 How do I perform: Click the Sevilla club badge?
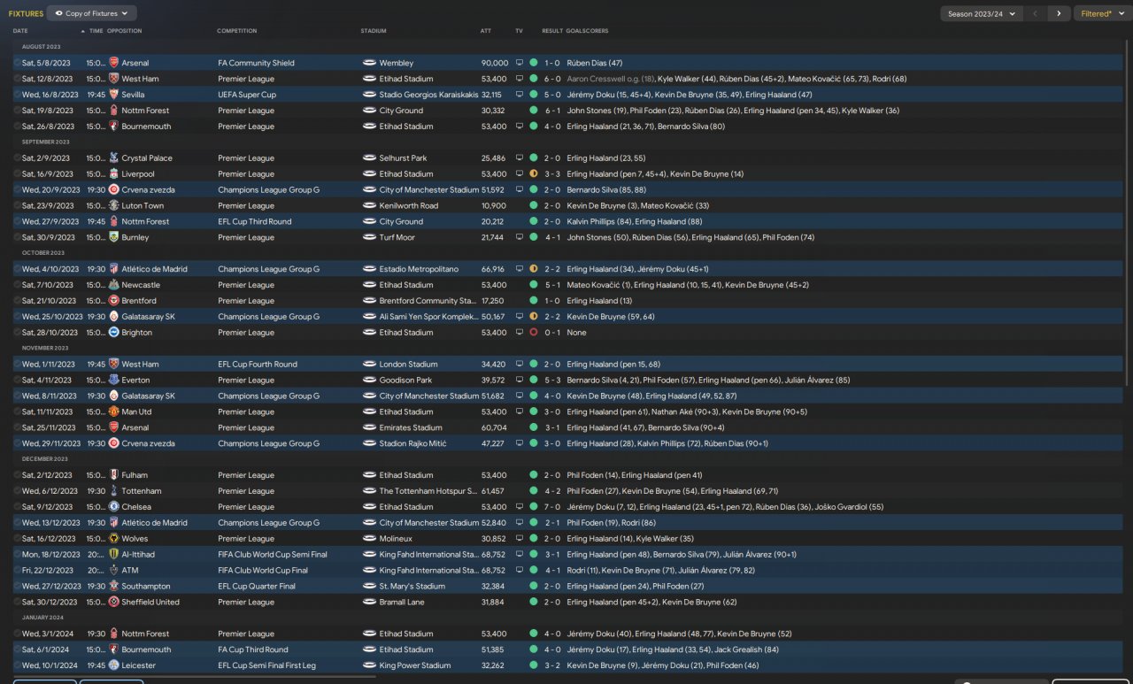pyautogui.click(x=113, y=95)
